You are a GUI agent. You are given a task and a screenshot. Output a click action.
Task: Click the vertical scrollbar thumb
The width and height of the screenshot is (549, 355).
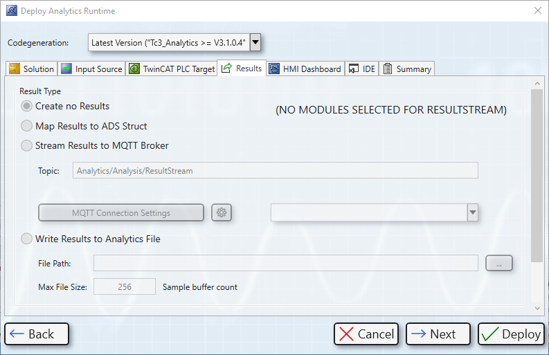tap(537, 176)
